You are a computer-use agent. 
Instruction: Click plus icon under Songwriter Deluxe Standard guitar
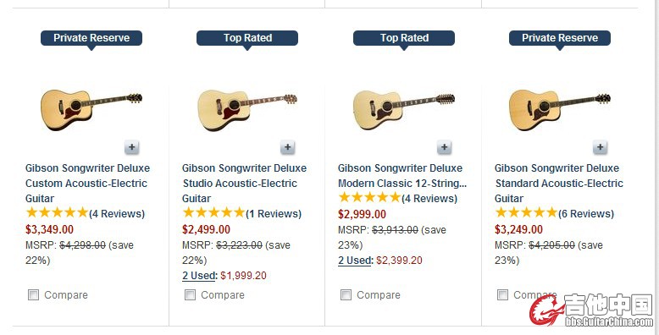click(x=601, y=147)
